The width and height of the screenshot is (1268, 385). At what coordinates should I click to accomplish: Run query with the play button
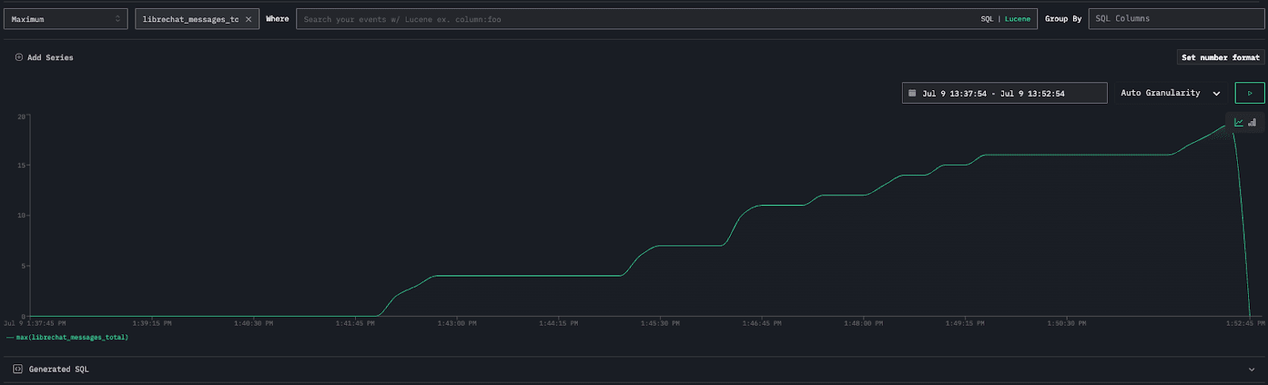(1250, 93)
